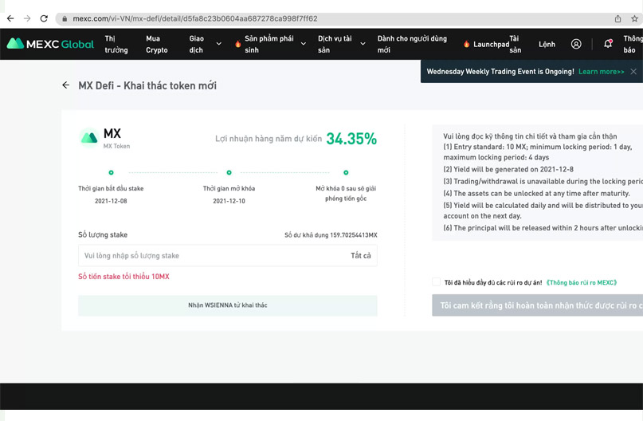Image resolution: width=643 pixels, height=421 pixels.
Task: Click the stake start time marker dot
Action: [111, 172]
